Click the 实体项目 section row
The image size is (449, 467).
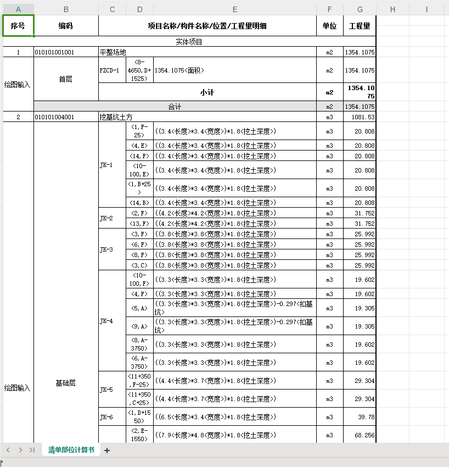(x=189, y=42)
